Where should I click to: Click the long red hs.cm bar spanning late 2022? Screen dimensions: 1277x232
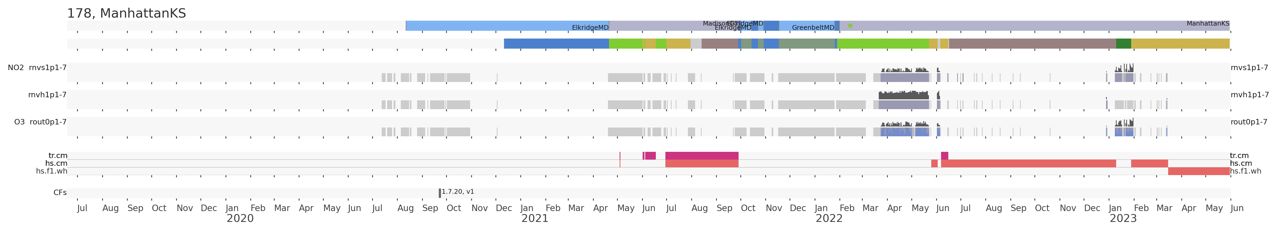pos(1028,163)
